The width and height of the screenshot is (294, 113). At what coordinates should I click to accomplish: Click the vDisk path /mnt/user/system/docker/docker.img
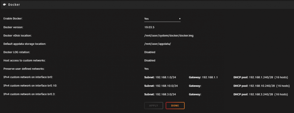coord(169,35)
